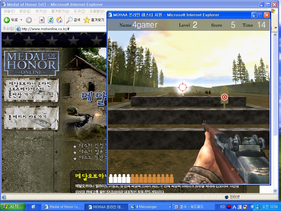Expand hidden system tray icons chevron
281x211 pixels.
253,207
